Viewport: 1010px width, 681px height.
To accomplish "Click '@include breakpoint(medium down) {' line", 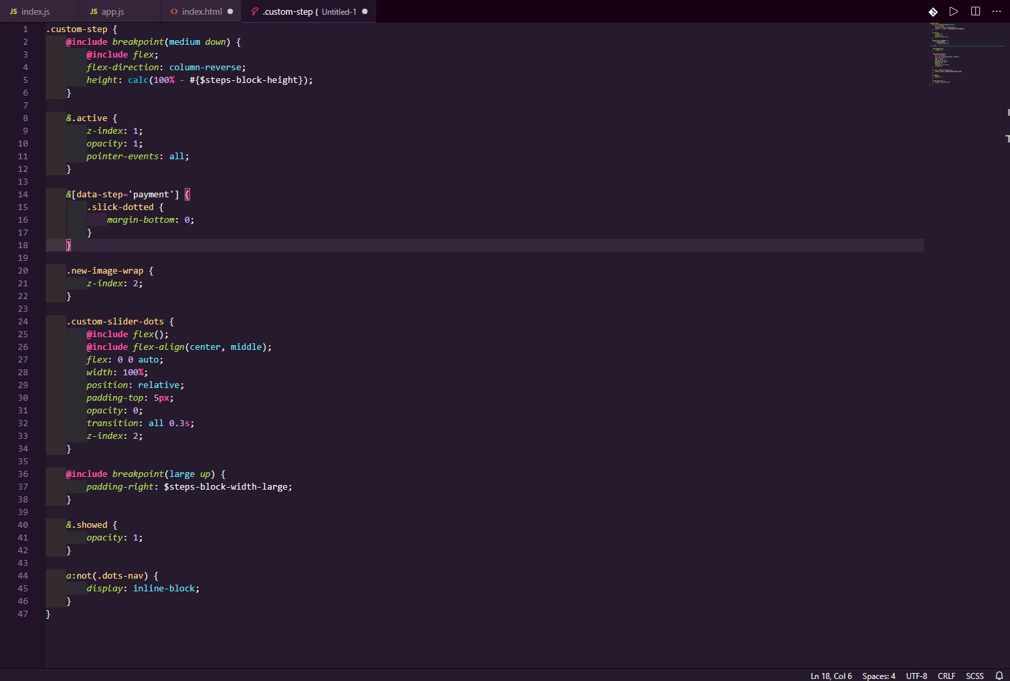I will click(153, 41).
